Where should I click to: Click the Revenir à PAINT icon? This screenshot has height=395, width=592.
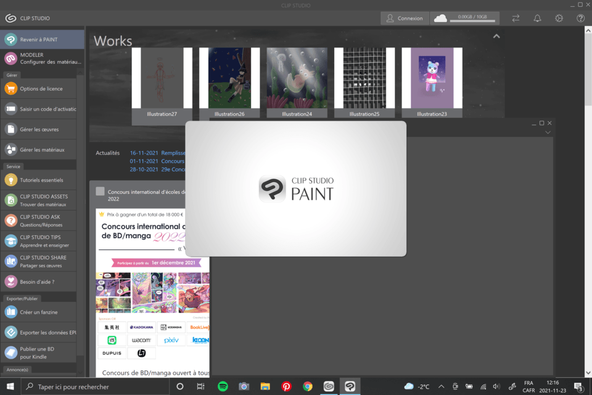10,39
